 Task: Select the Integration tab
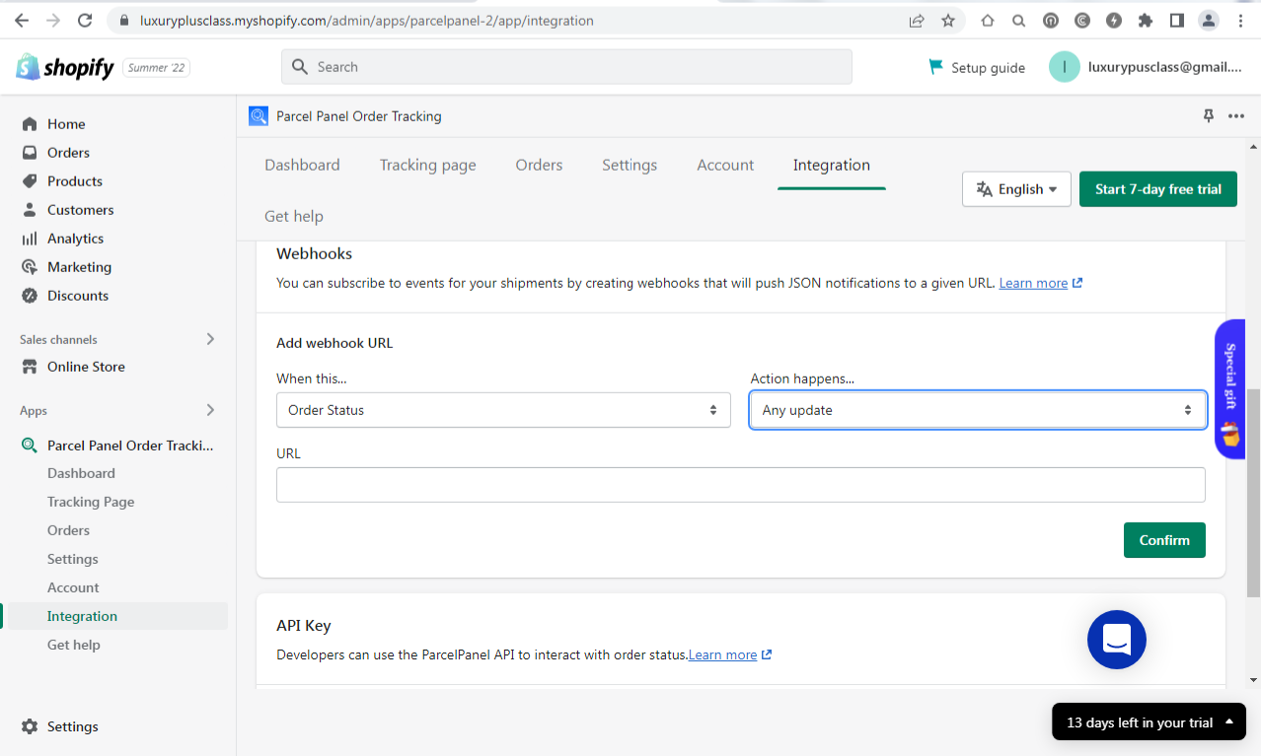pyautogui.click(x=832, y=165)
